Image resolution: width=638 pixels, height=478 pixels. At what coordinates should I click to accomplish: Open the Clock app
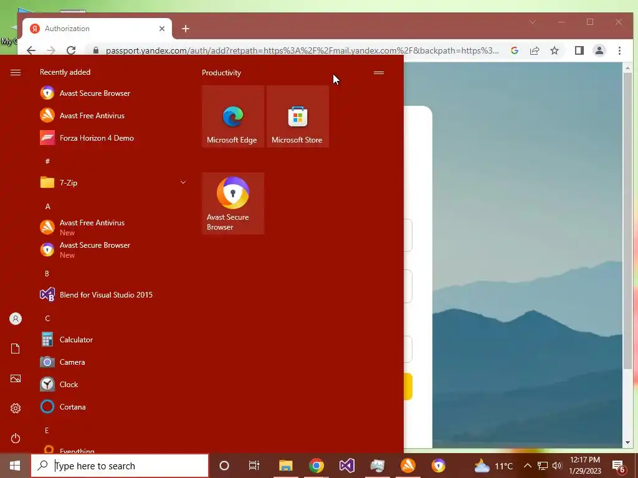(x=113, y=384)
